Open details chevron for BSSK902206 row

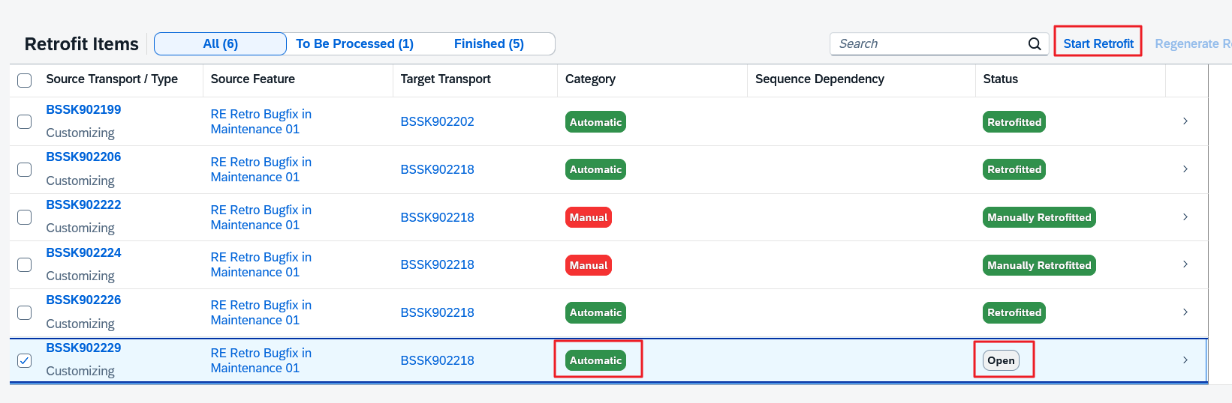[1185, 169]
